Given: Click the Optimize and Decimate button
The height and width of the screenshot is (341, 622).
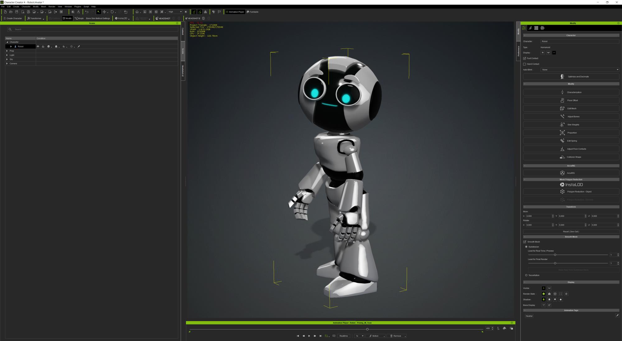Looking at the screenshot, I should (x=571, y=76).
